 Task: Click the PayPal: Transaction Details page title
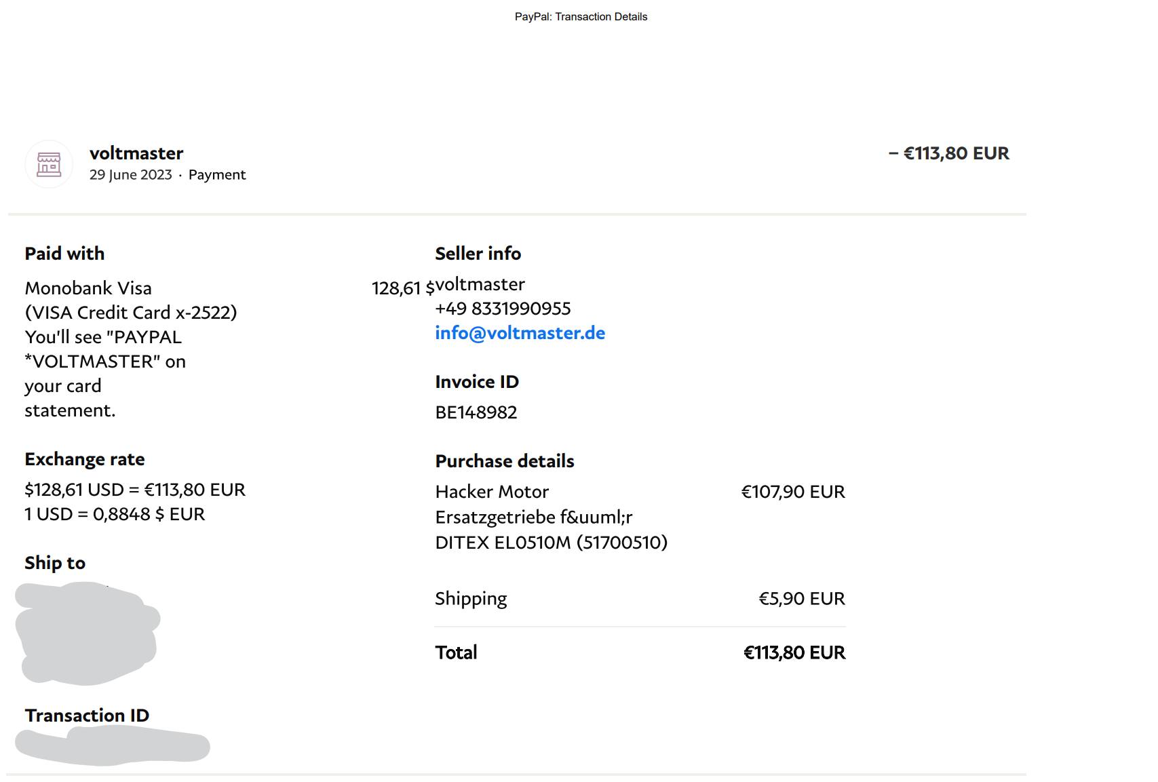[x=581, y=17]
